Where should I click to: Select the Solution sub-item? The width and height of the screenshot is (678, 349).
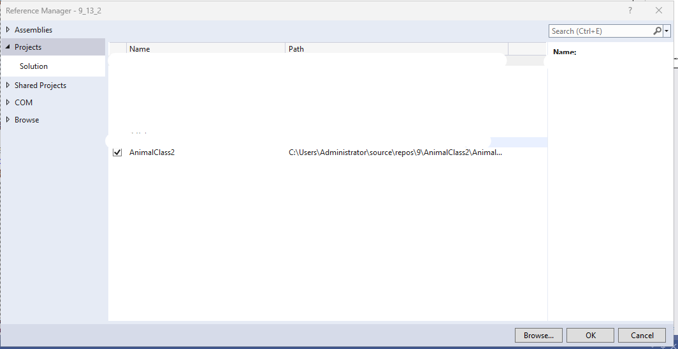(34, 66)
